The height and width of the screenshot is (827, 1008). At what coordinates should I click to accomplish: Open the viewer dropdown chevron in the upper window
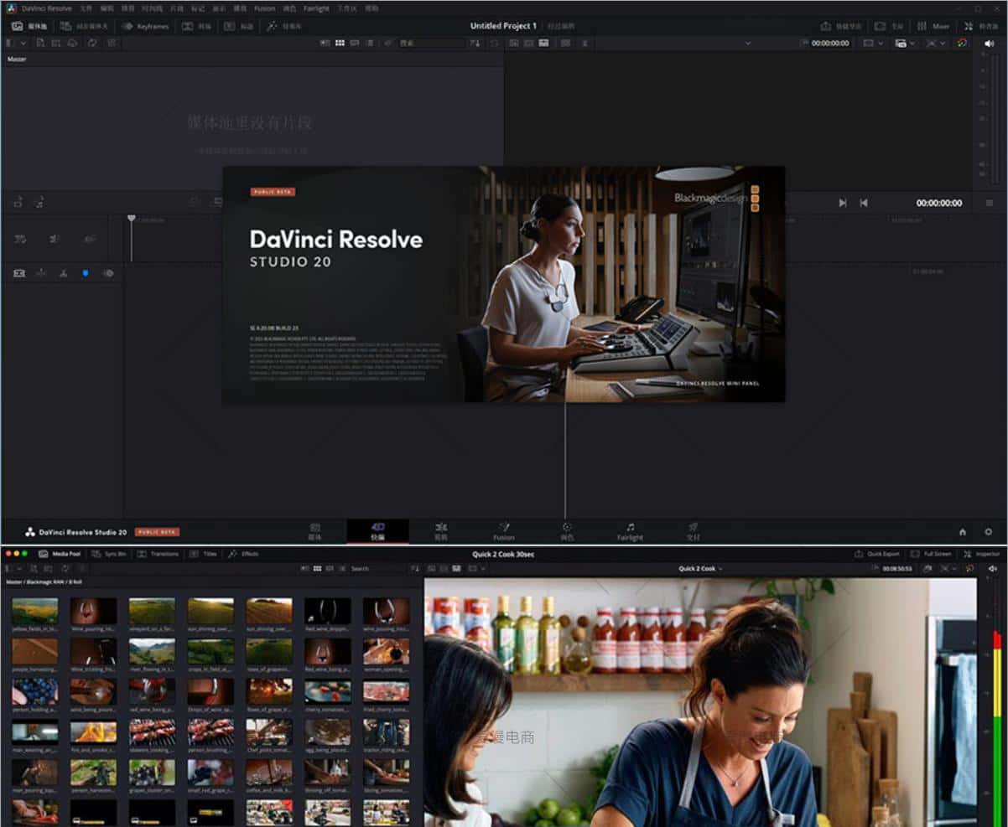[x=747, y=43]
